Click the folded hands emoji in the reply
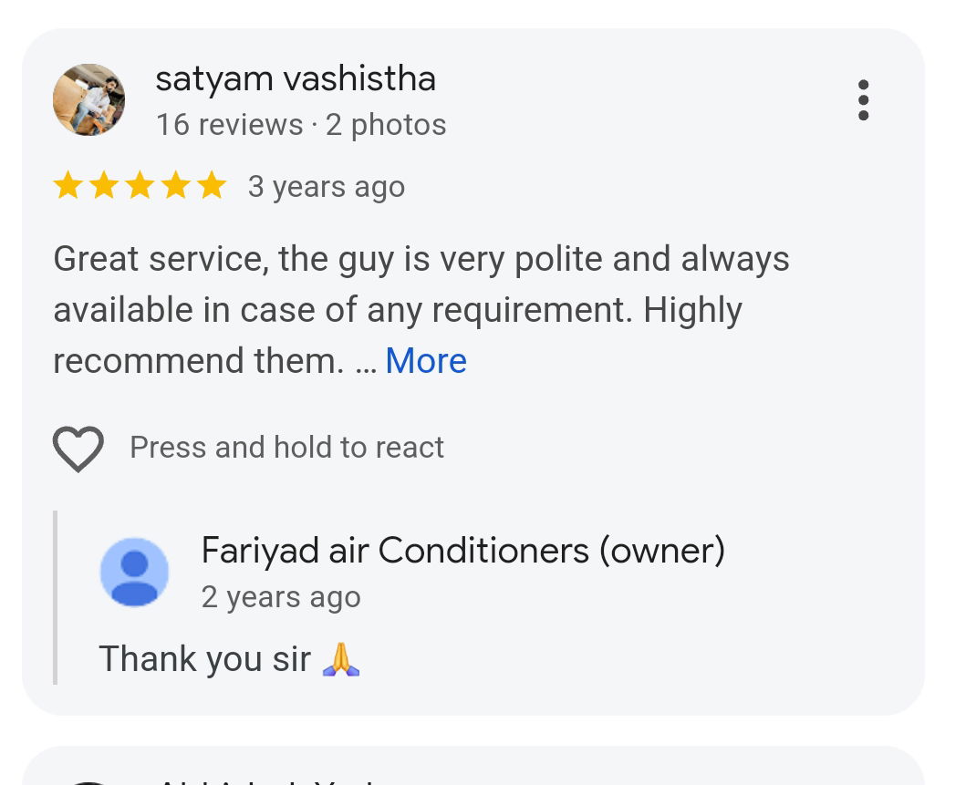 coord(341,659)
